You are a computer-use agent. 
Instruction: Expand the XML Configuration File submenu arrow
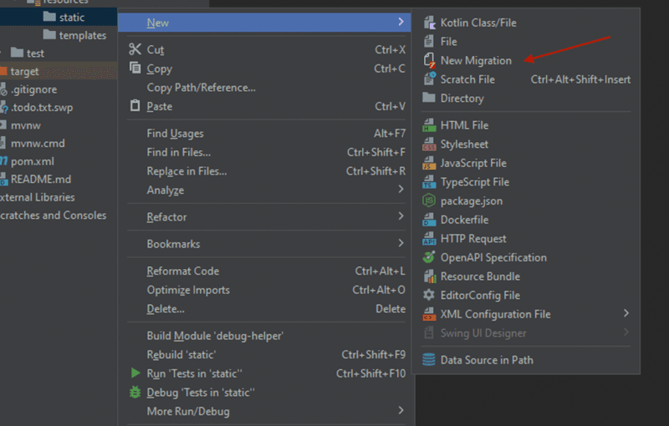point(626,313)
